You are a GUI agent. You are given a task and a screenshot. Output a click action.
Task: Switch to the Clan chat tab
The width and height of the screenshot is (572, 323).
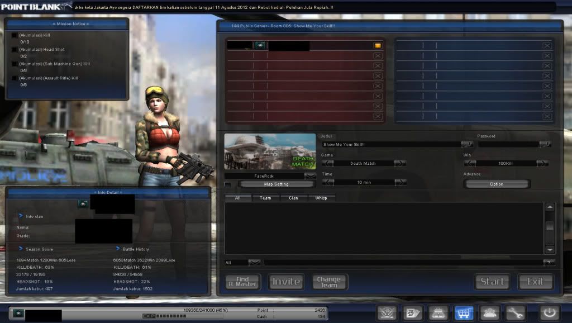(293, 198)
